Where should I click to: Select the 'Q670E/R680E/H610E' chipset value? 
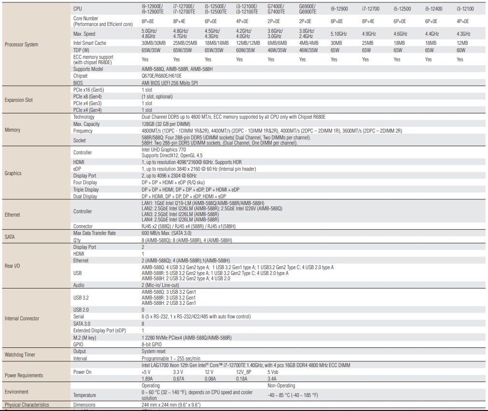162,76
